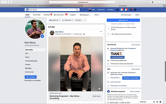
Task: Click the post author's small avatar
Action: click(x=52, y=33)
